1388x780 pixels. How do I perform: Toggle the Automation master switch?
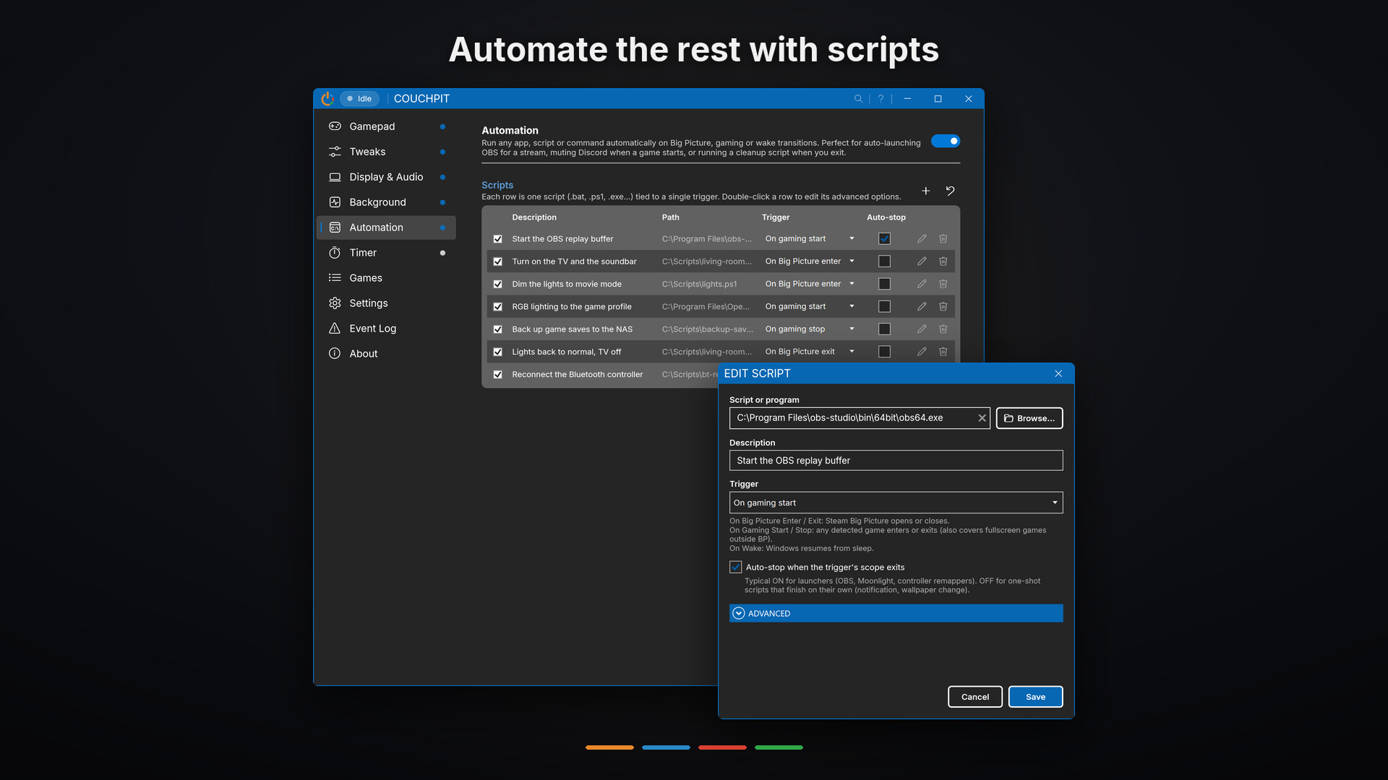click(x=946, y=141)
